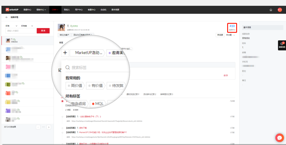Go to the next page of results
This screenshot has width=286, height=145.
[49, 127]
